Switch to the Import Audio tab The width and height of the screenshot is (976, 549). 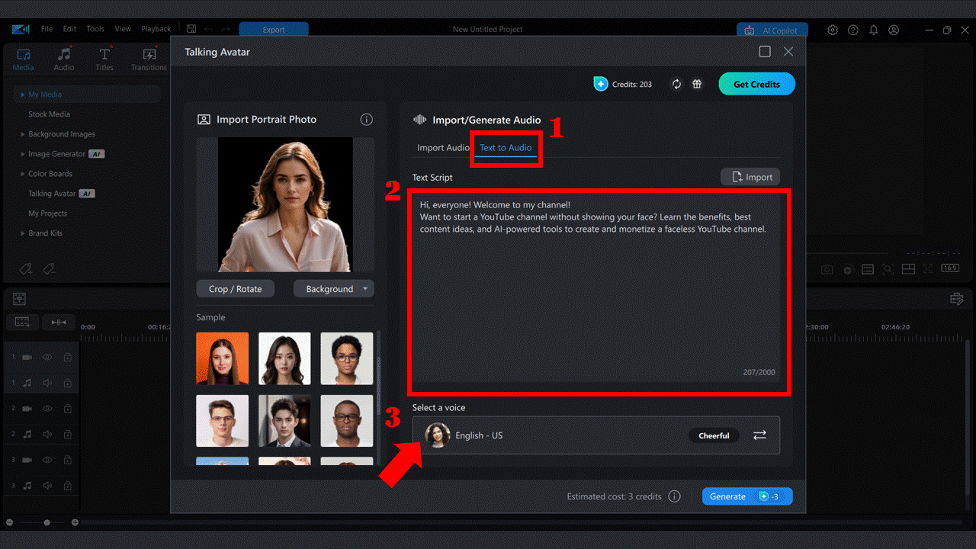pyautogui.click(x=443, y=147)
